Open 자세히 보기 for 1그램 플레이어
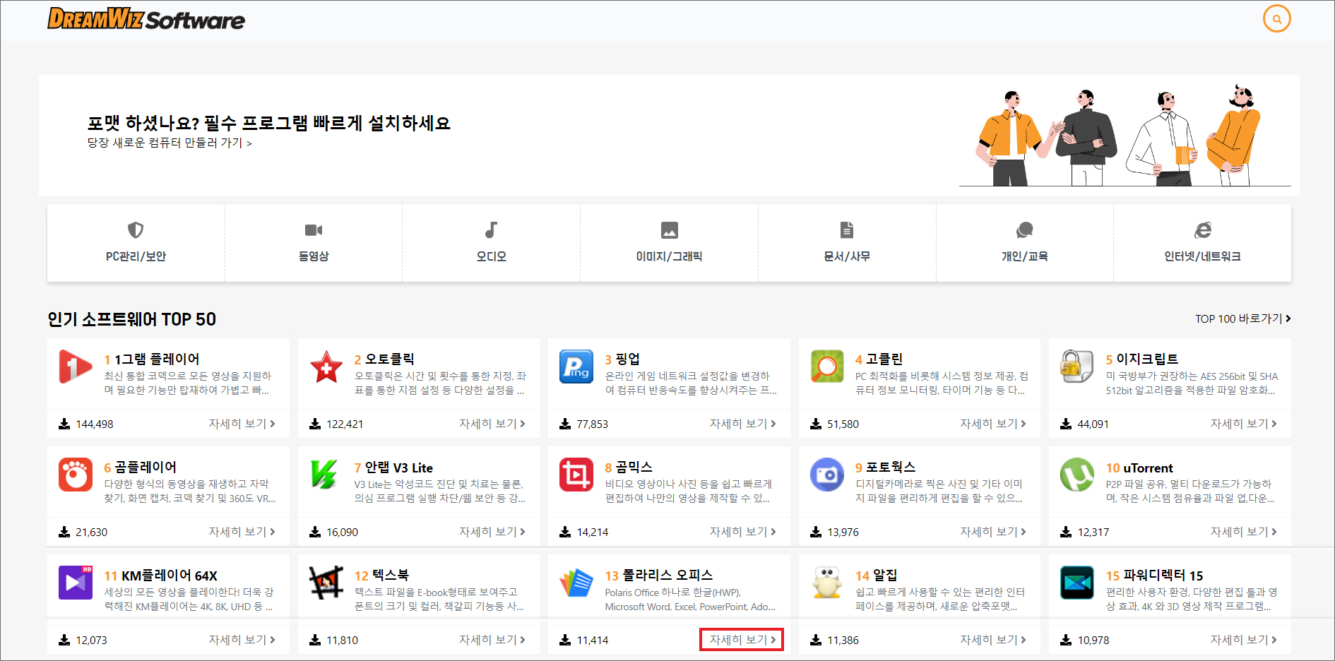Screen dimensions: 1335x661 [242, 424]
